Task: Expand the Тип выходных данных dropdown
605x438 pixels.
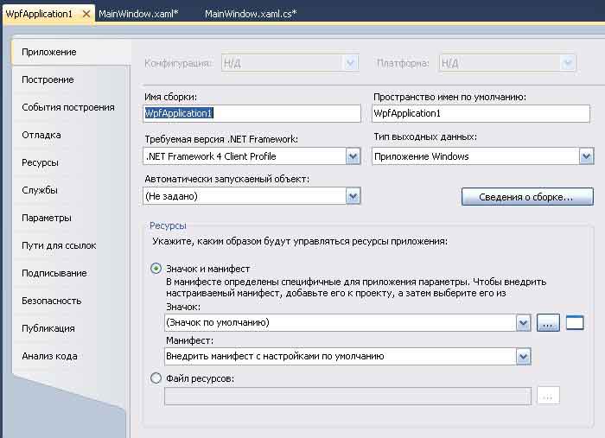Action: pos(586,156)
